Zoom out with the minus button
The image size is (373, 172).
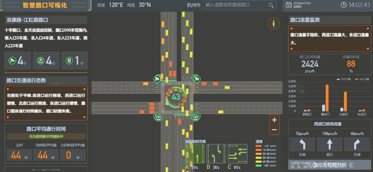(274, 130)
